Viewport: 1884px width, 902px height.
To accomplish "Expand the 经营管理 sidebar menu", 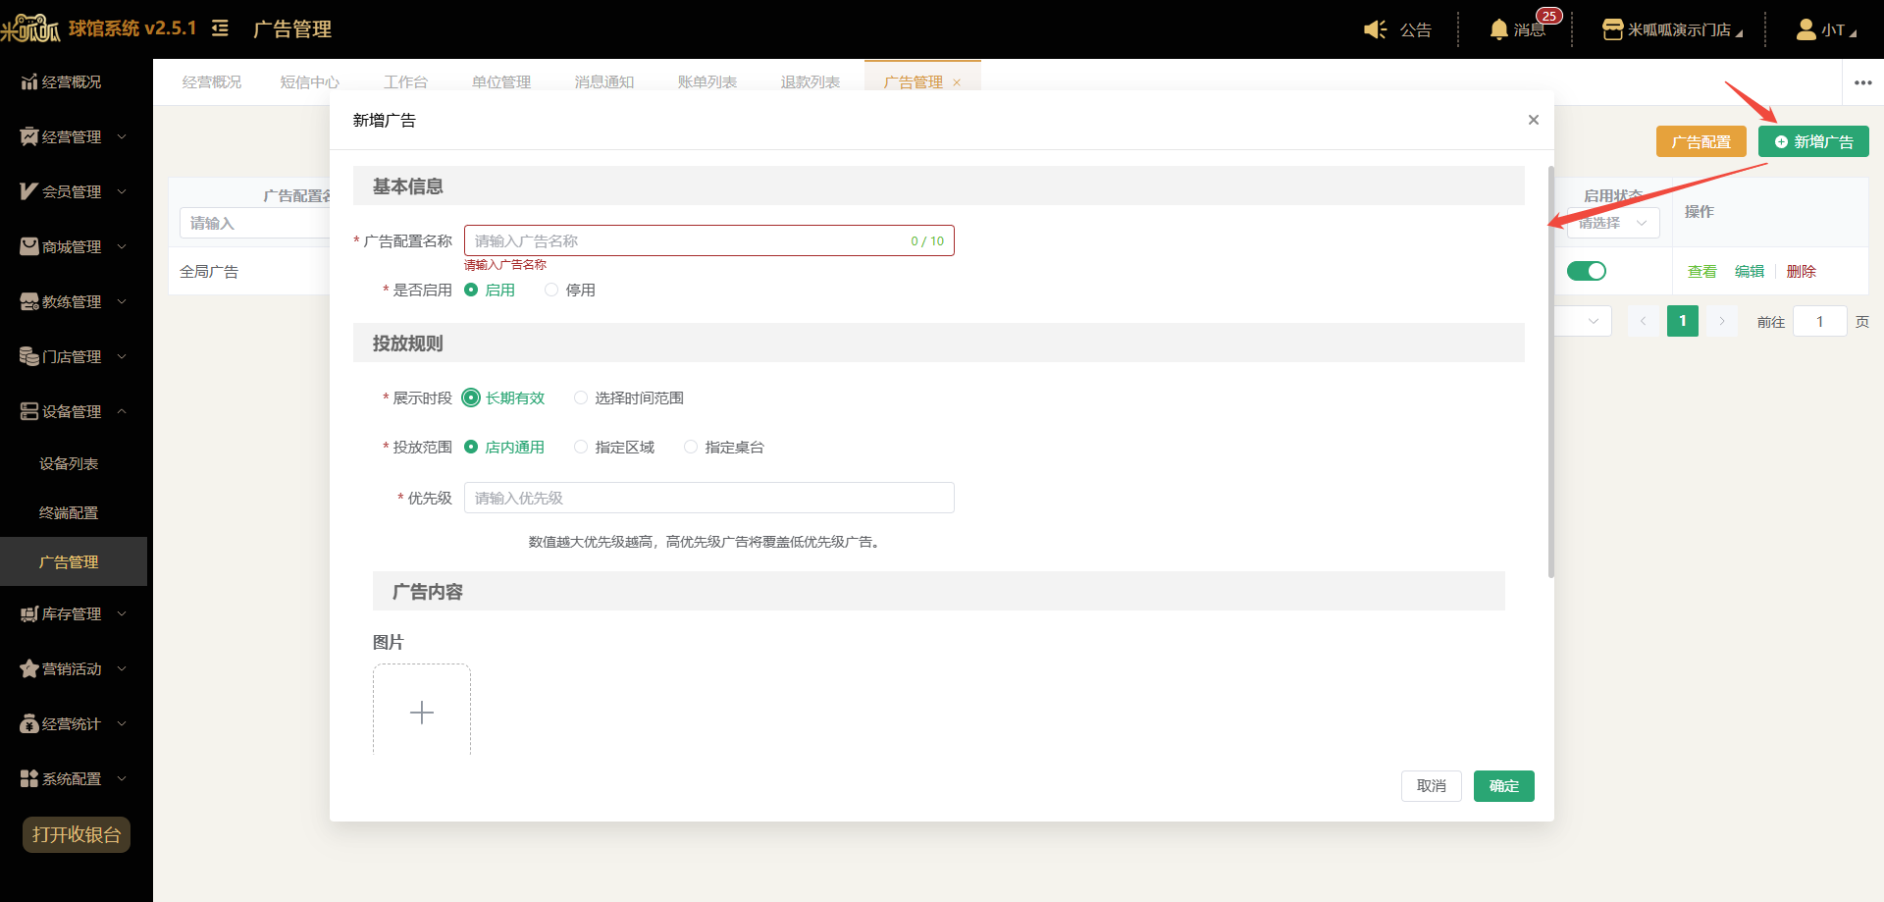I will point(74,136).
